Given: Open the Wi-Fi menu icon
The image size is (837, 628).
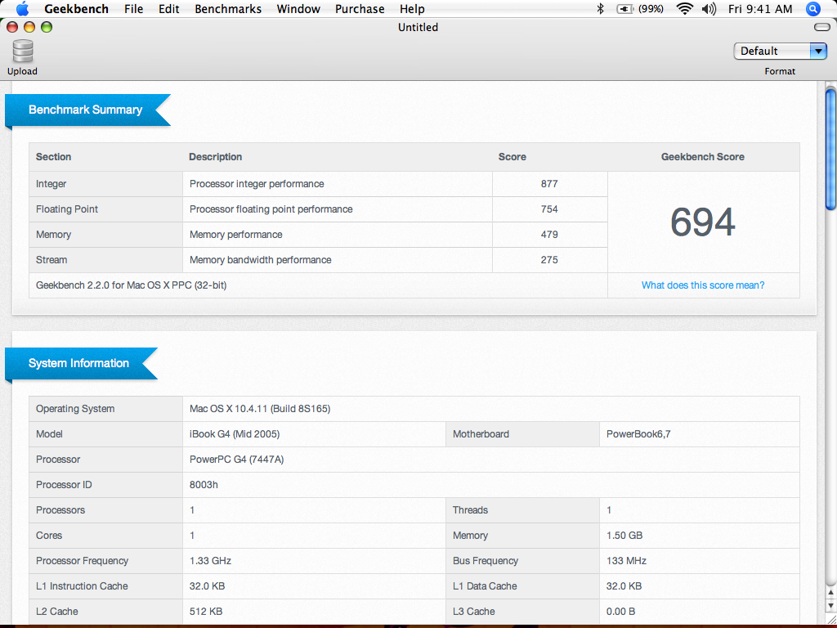Looking at the screenshot, I should pos(684,8).
